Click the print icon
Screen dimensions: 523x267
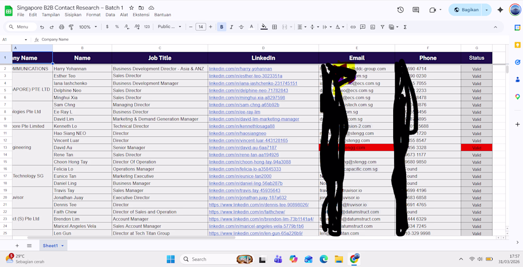pyautogui.click(x=61, y=27)
